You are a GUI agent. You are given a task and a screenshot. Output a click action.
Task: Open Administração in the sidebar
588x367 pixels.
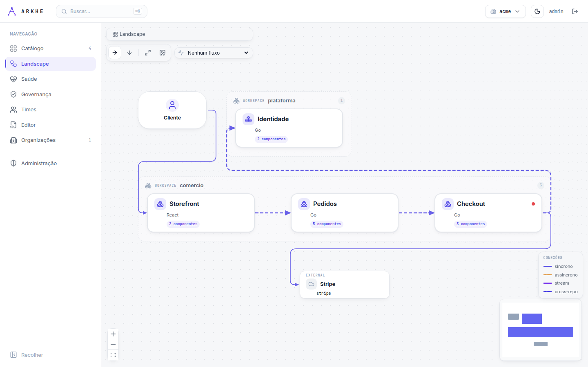click(x=51, y=163)
